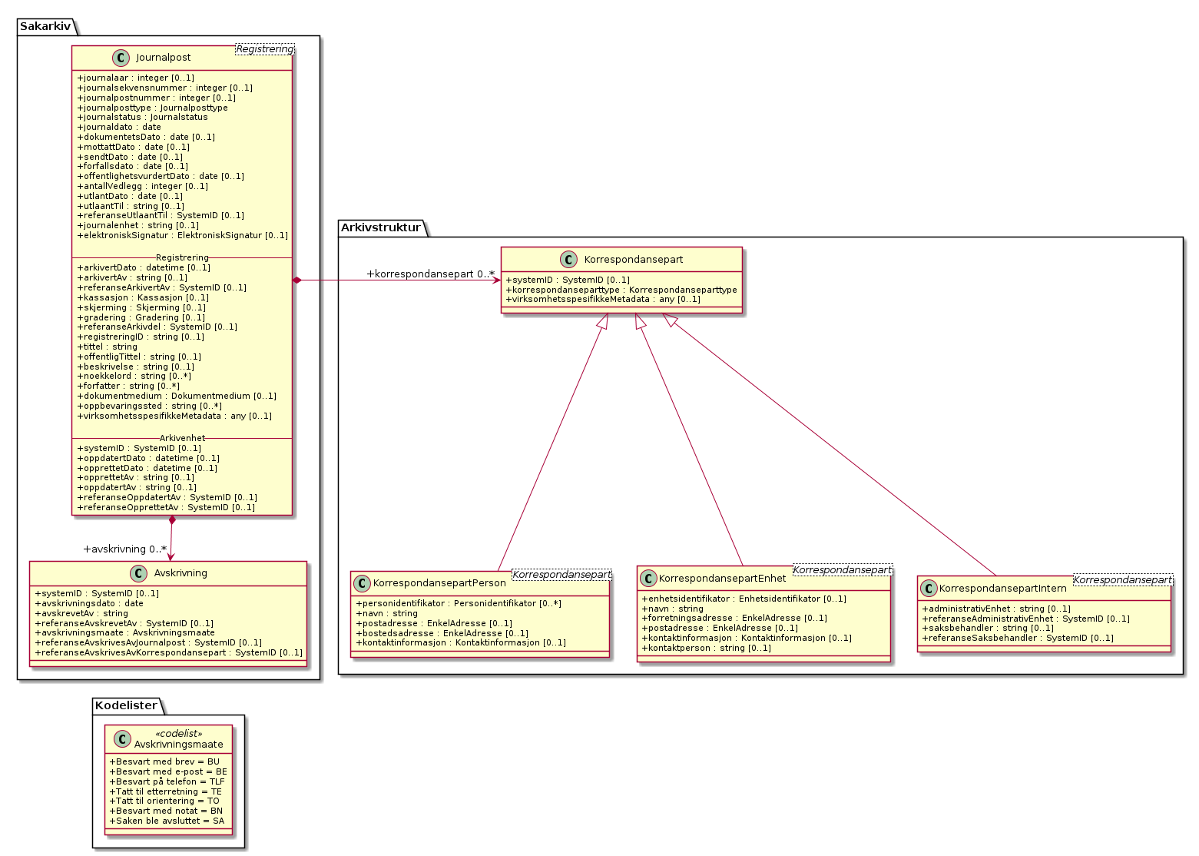Viewport: 1199px width, 856px height.
Task: Click the '+Tatt til orientering = TO' code value
Action: tap(165, 801)
